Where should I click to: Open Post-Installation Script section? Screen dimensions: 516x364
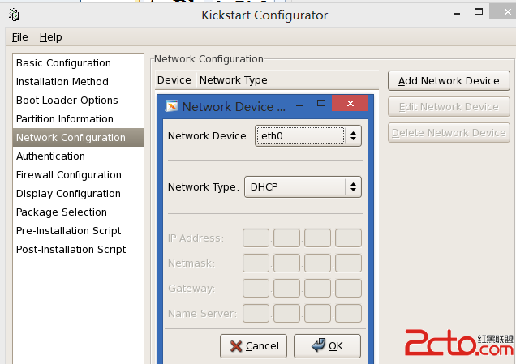point(79,250)
